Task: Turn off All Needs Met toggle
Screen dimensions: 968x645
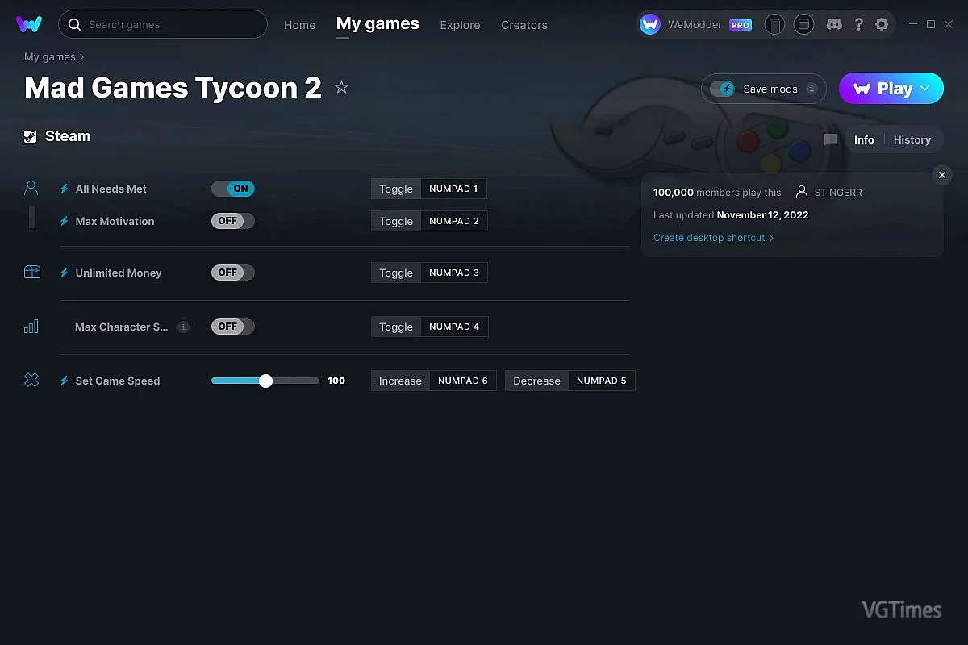Action: [233, 189]
